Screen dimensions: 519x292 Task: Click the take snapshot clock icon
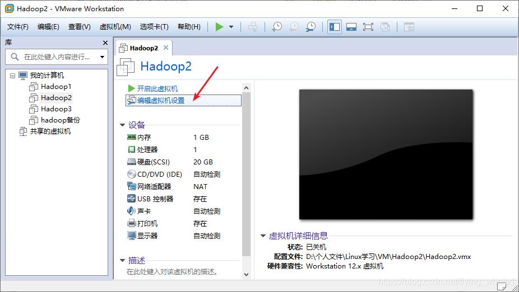click(277, 27)
